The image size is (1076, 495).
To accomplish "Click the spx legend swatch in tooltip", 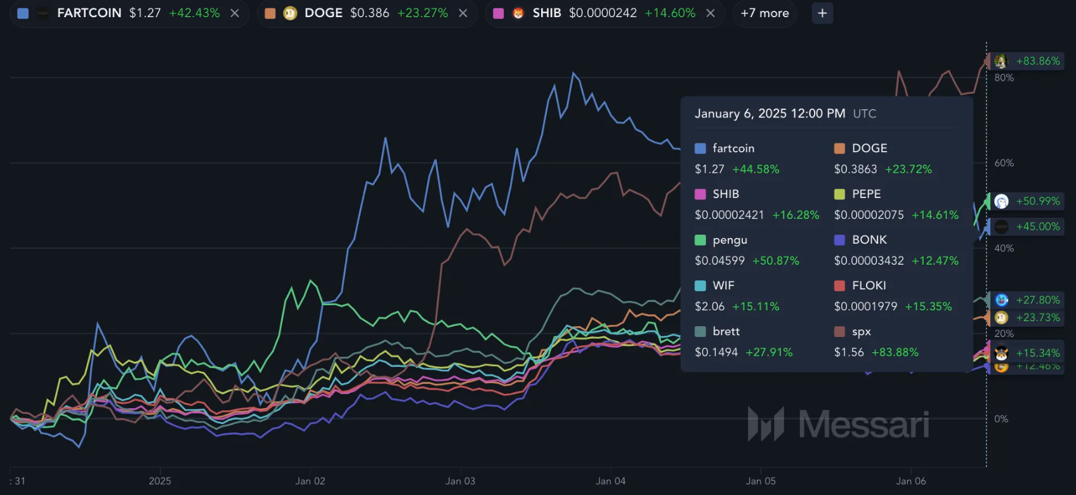I will (x=839, y=331).
